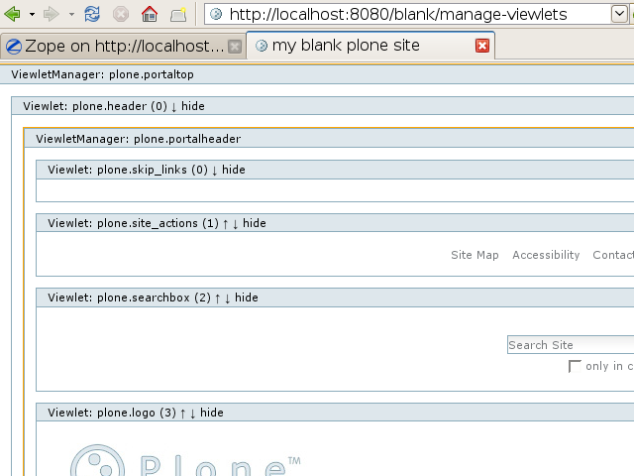Click the 'Viewlet: plone.logo (3)' label
The width and height of the screenshot is (634, 476).
(112, 413)
